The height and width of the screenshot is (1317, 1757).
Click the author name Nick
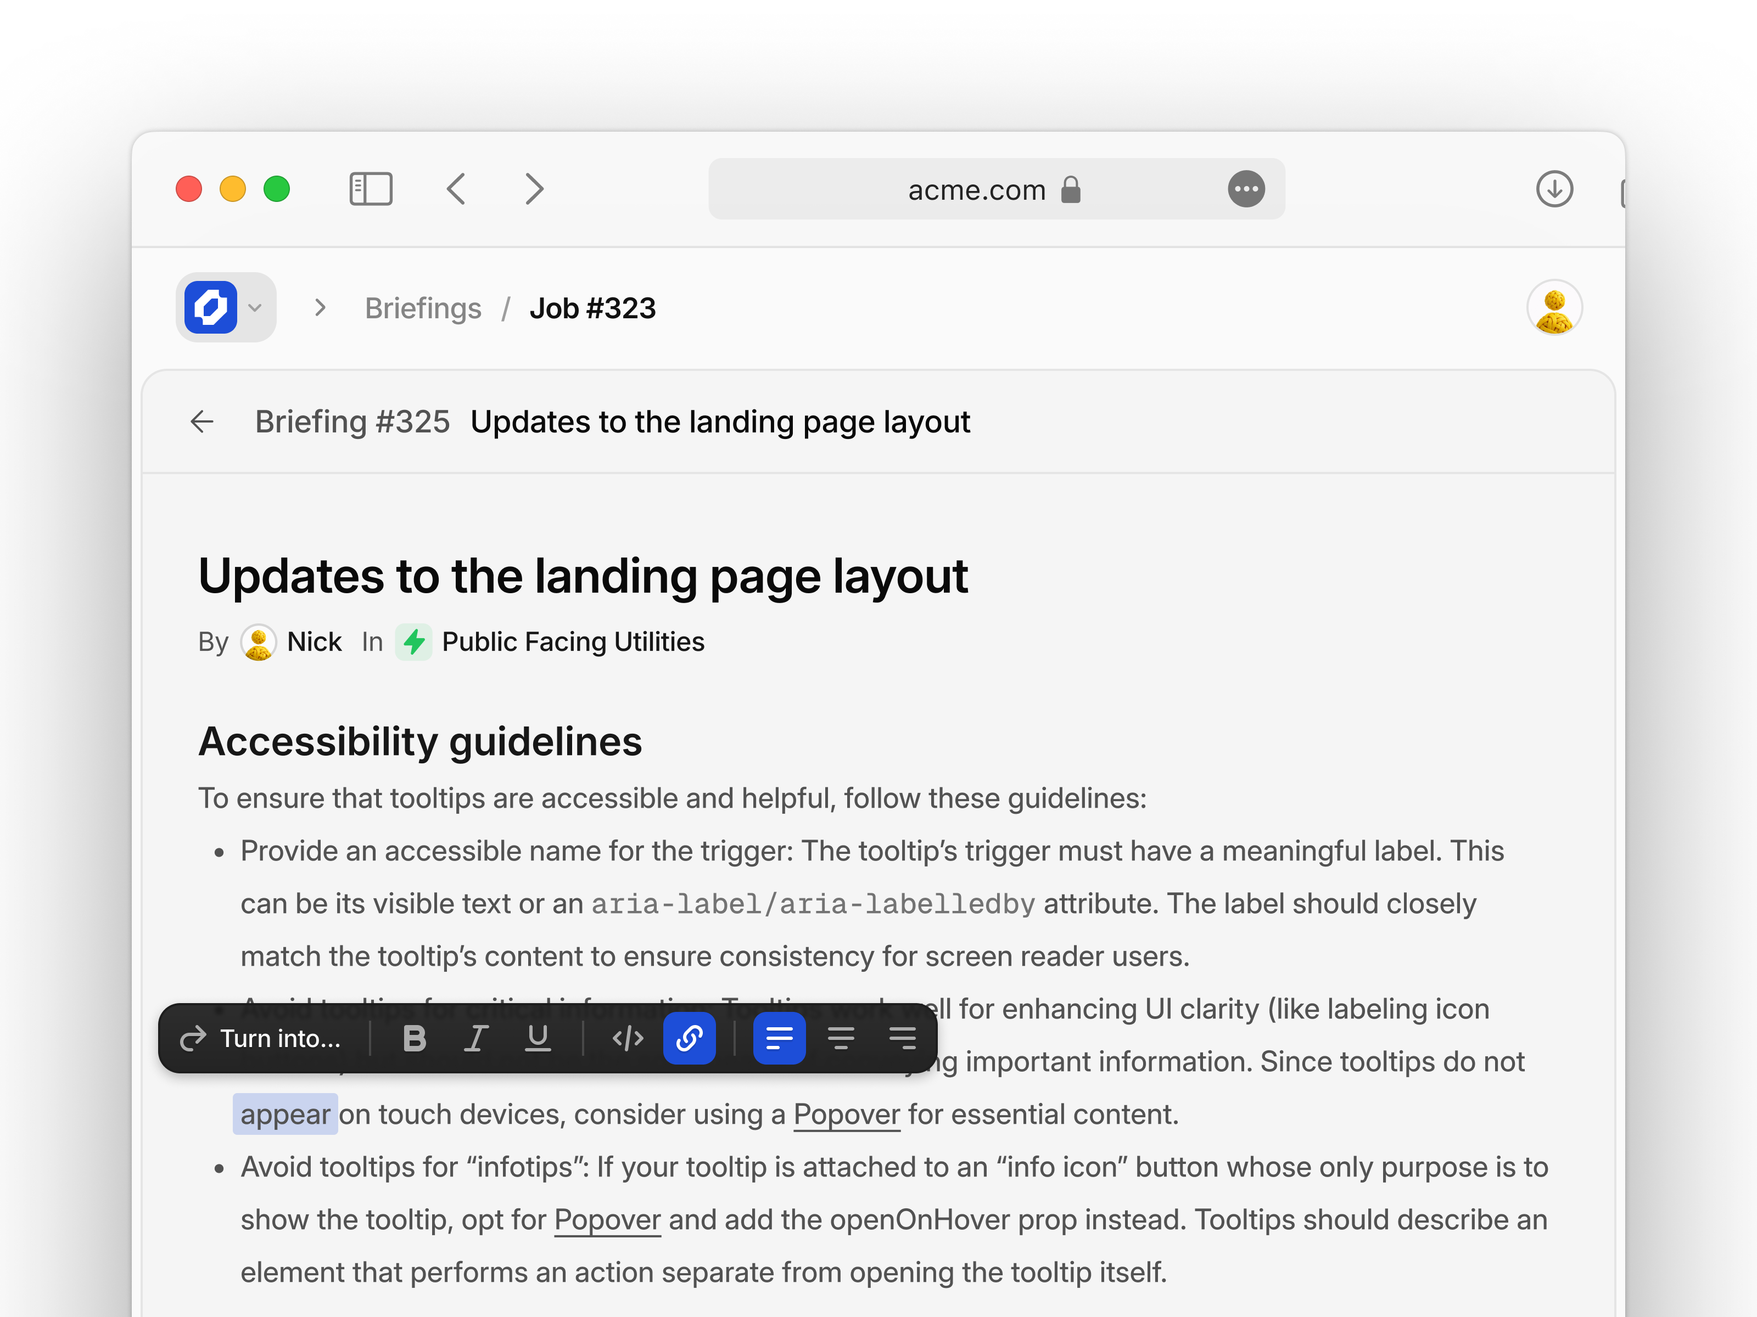pyautogui.click(x=315, y=641)
